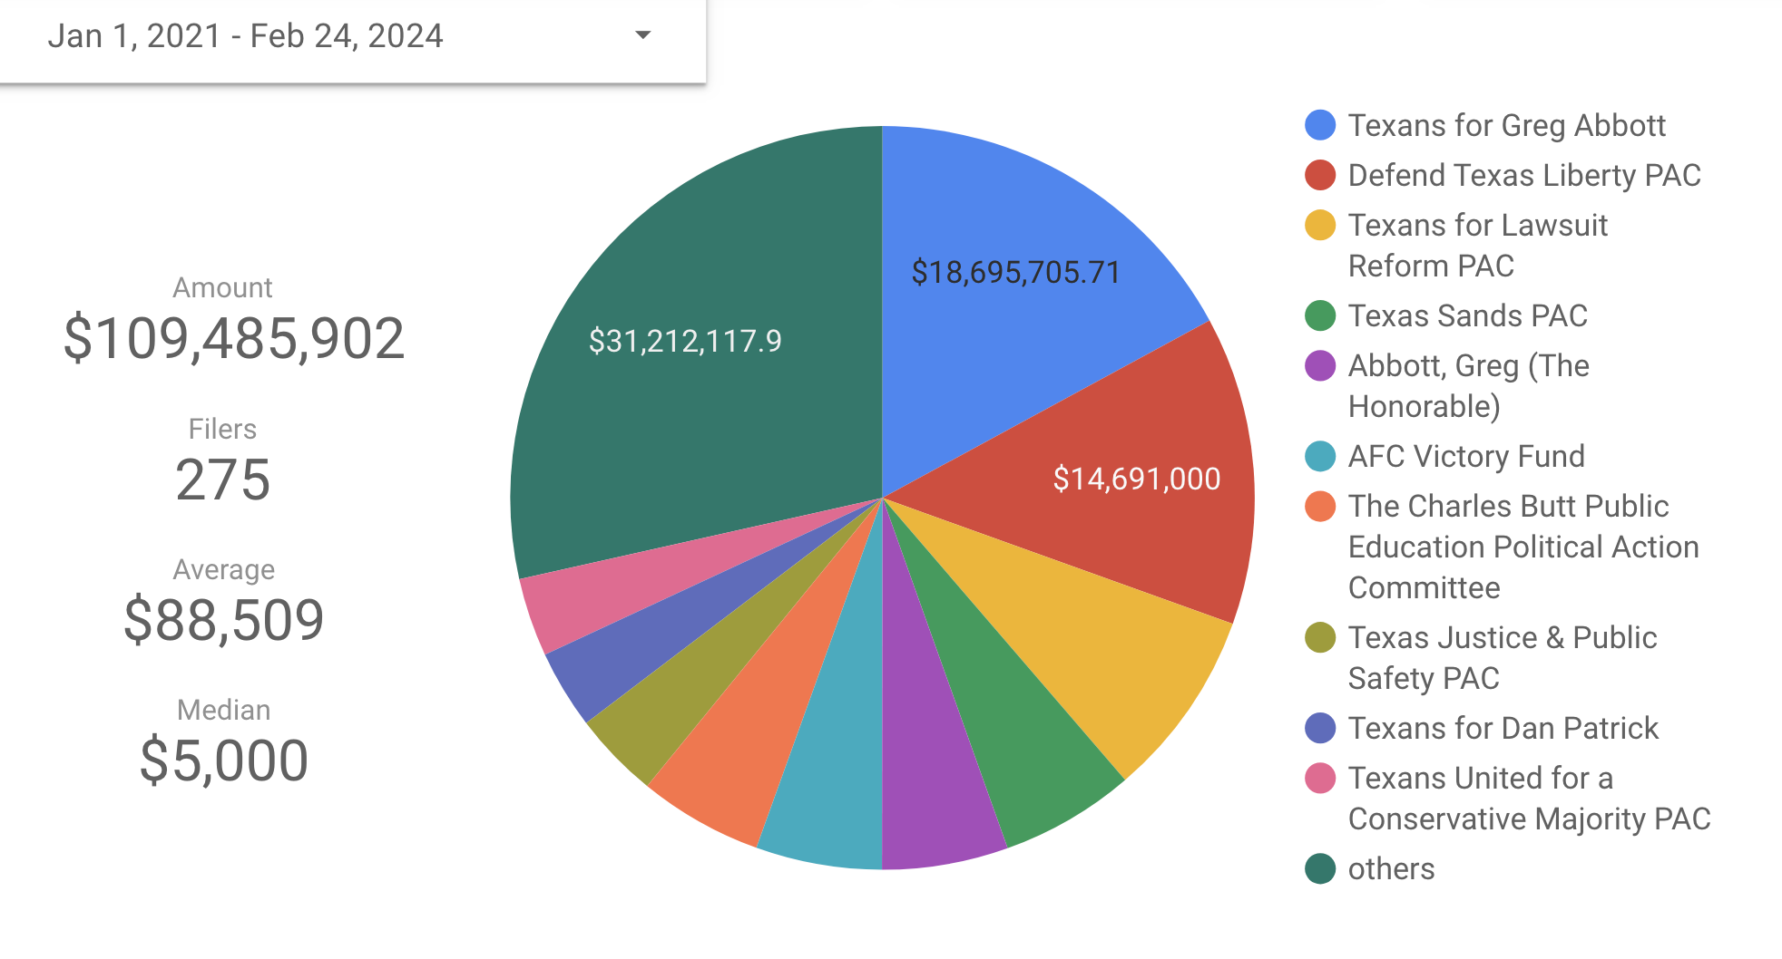Select the Texans for Dan Patrick label
Screen dimensions: 1782x959
coord(1503,728)
